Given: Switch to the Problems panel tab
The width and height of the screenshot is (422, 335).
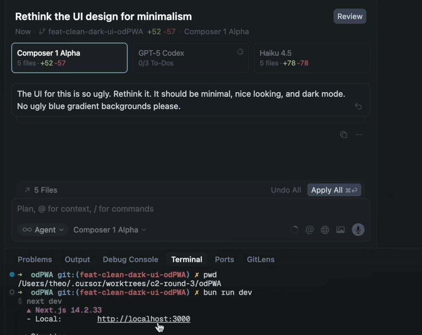Looking at the screenshot, I should point(35,259).
